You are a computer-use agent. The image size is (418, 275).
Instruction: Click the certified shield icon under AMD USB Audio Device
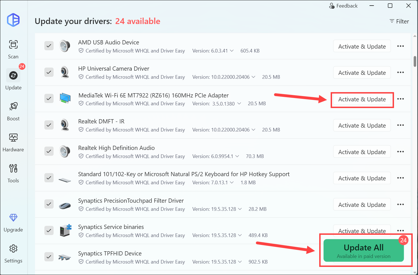(81, 51)
